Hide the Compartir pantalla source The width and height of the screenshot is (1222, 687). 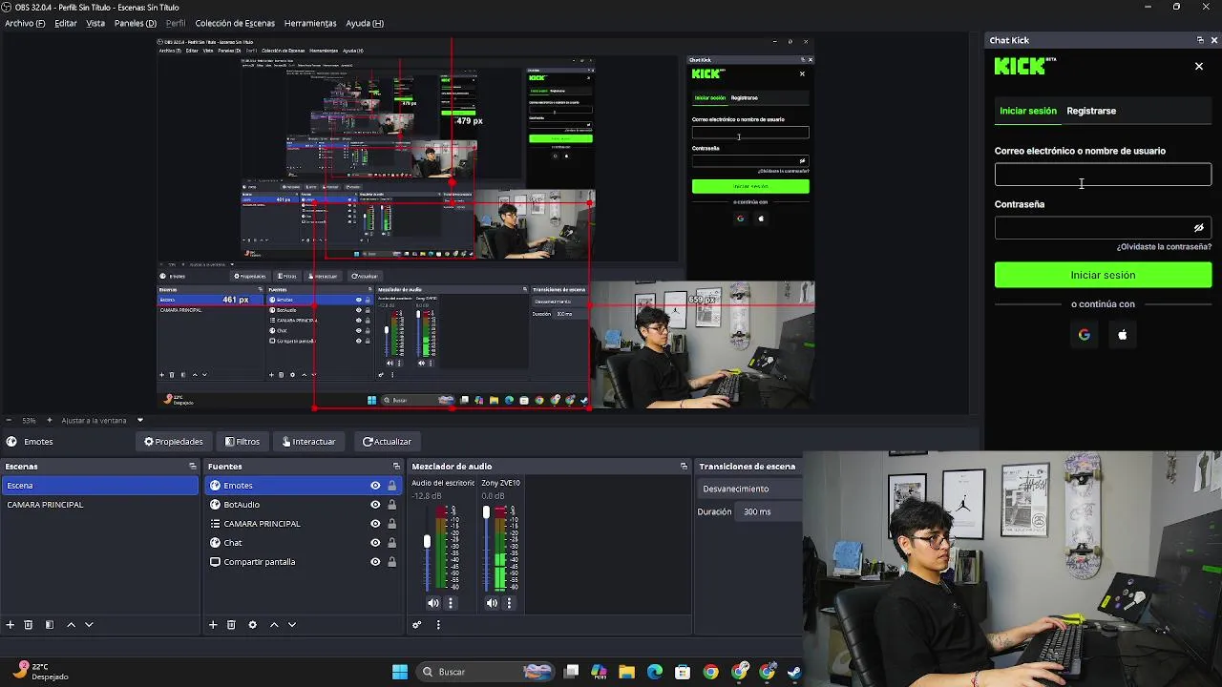(x=375, y=562)
